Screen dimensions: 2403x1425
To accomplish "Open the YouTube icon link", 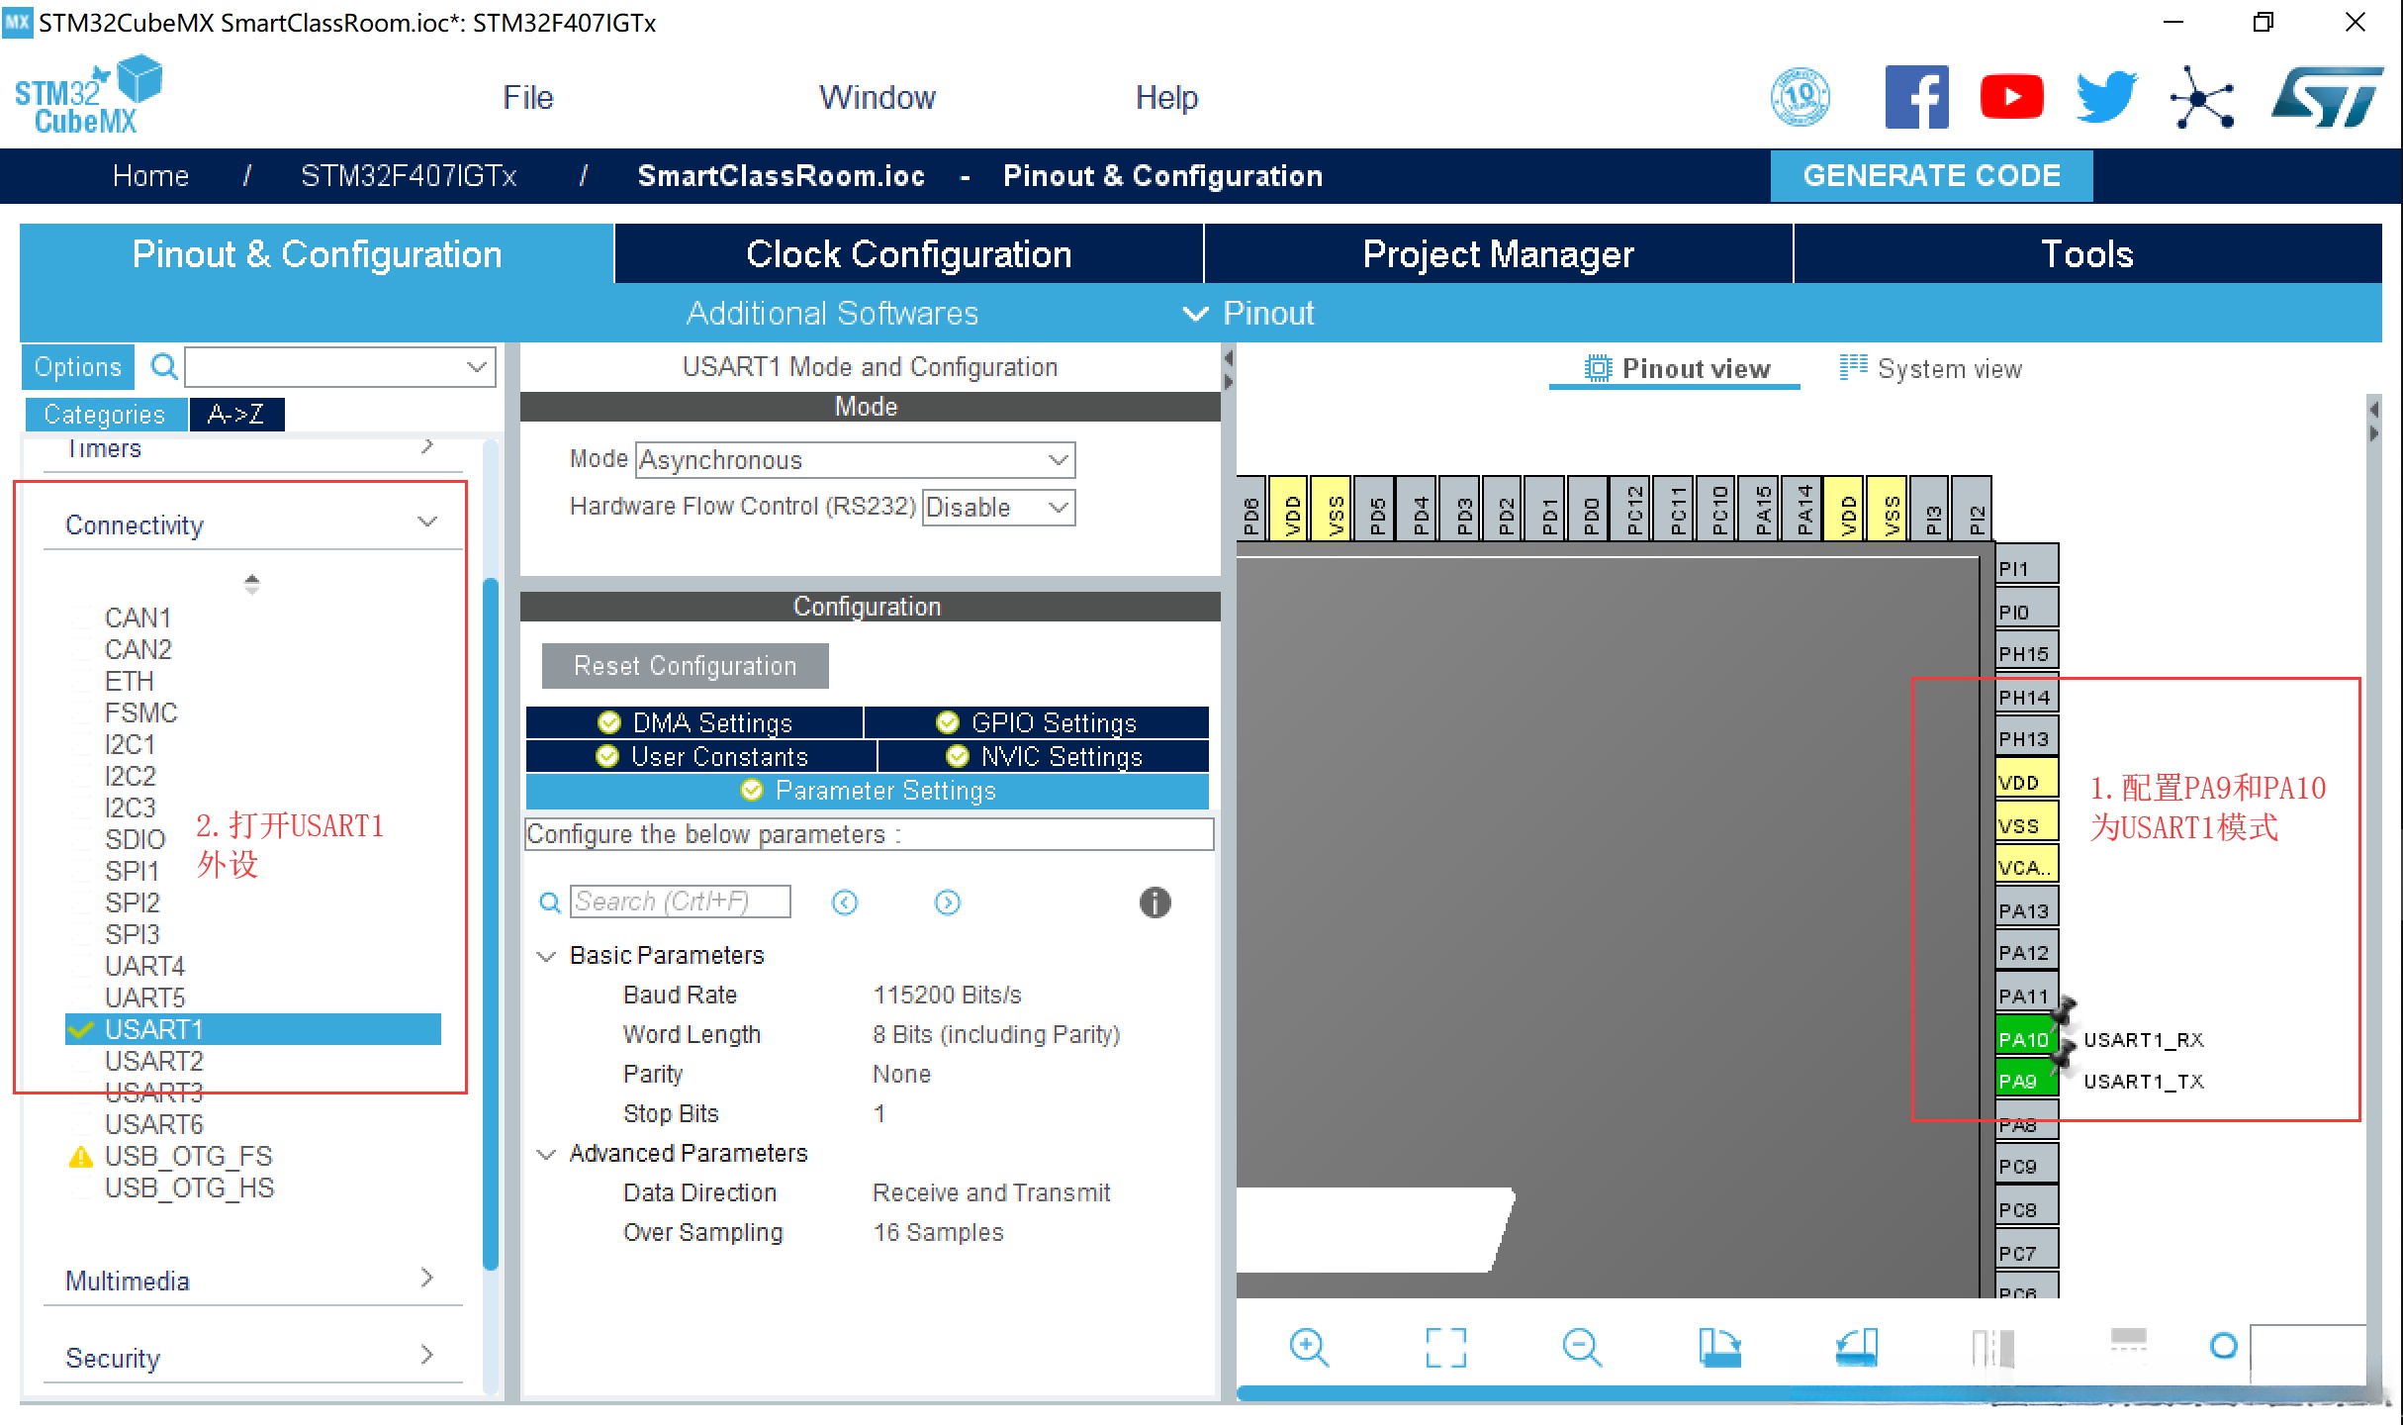I will coord(2011,97).
